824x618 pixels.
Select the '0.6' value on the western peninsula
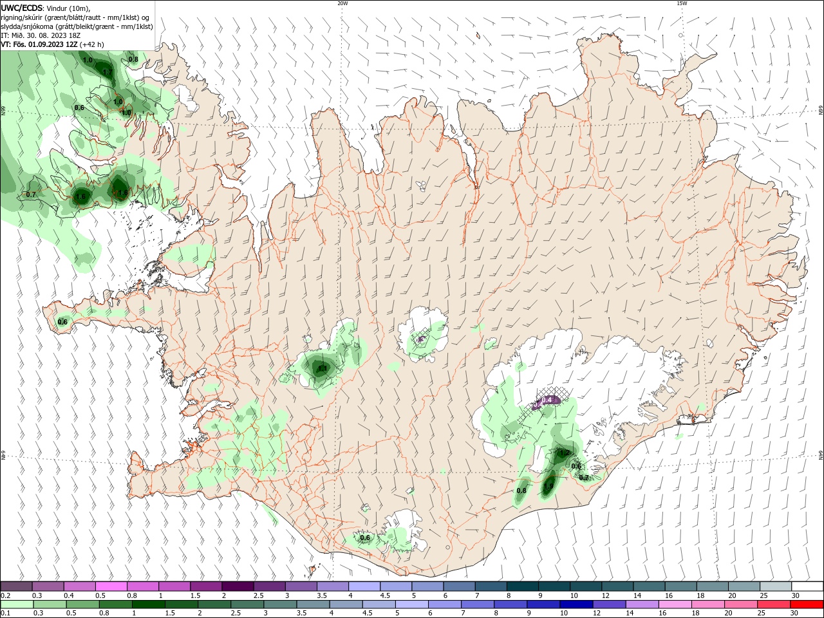(62, 322)
